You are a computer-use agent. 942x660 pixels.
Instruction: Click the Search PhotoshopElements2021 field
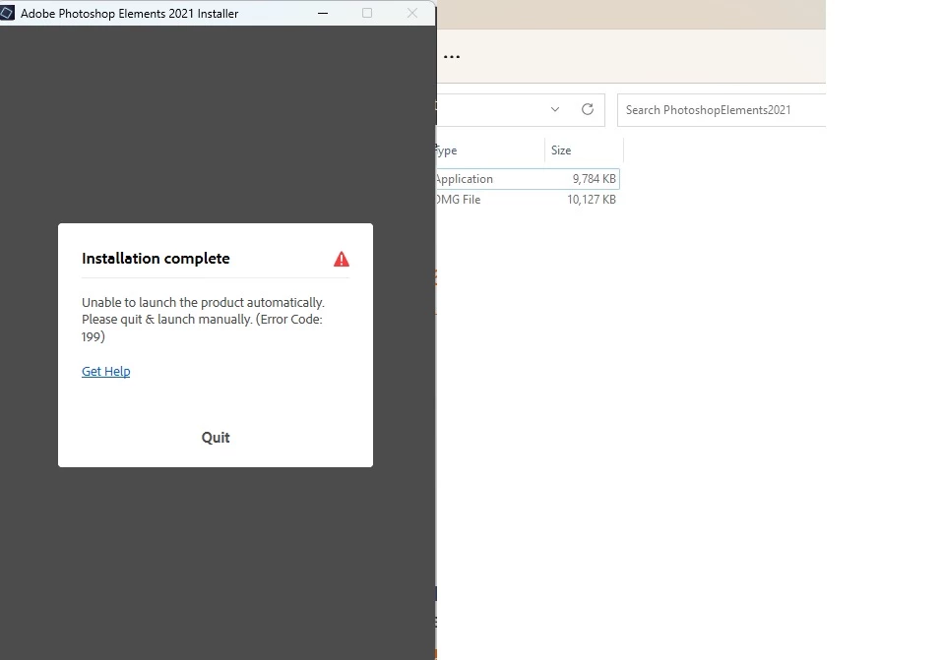[721, 110]
